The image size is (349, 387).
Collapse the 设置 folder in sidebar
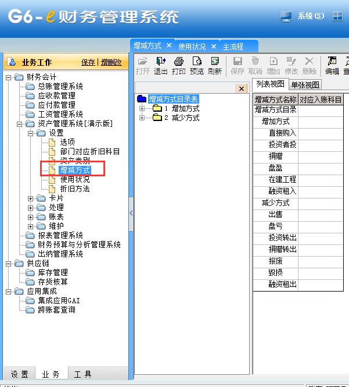(31, 133)
